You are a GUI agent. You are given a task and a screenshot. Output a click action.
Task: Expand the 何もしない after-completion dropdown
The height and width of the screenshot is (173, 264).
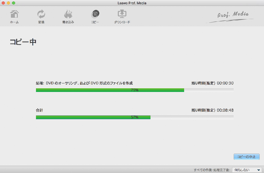(x=247, y=170)
